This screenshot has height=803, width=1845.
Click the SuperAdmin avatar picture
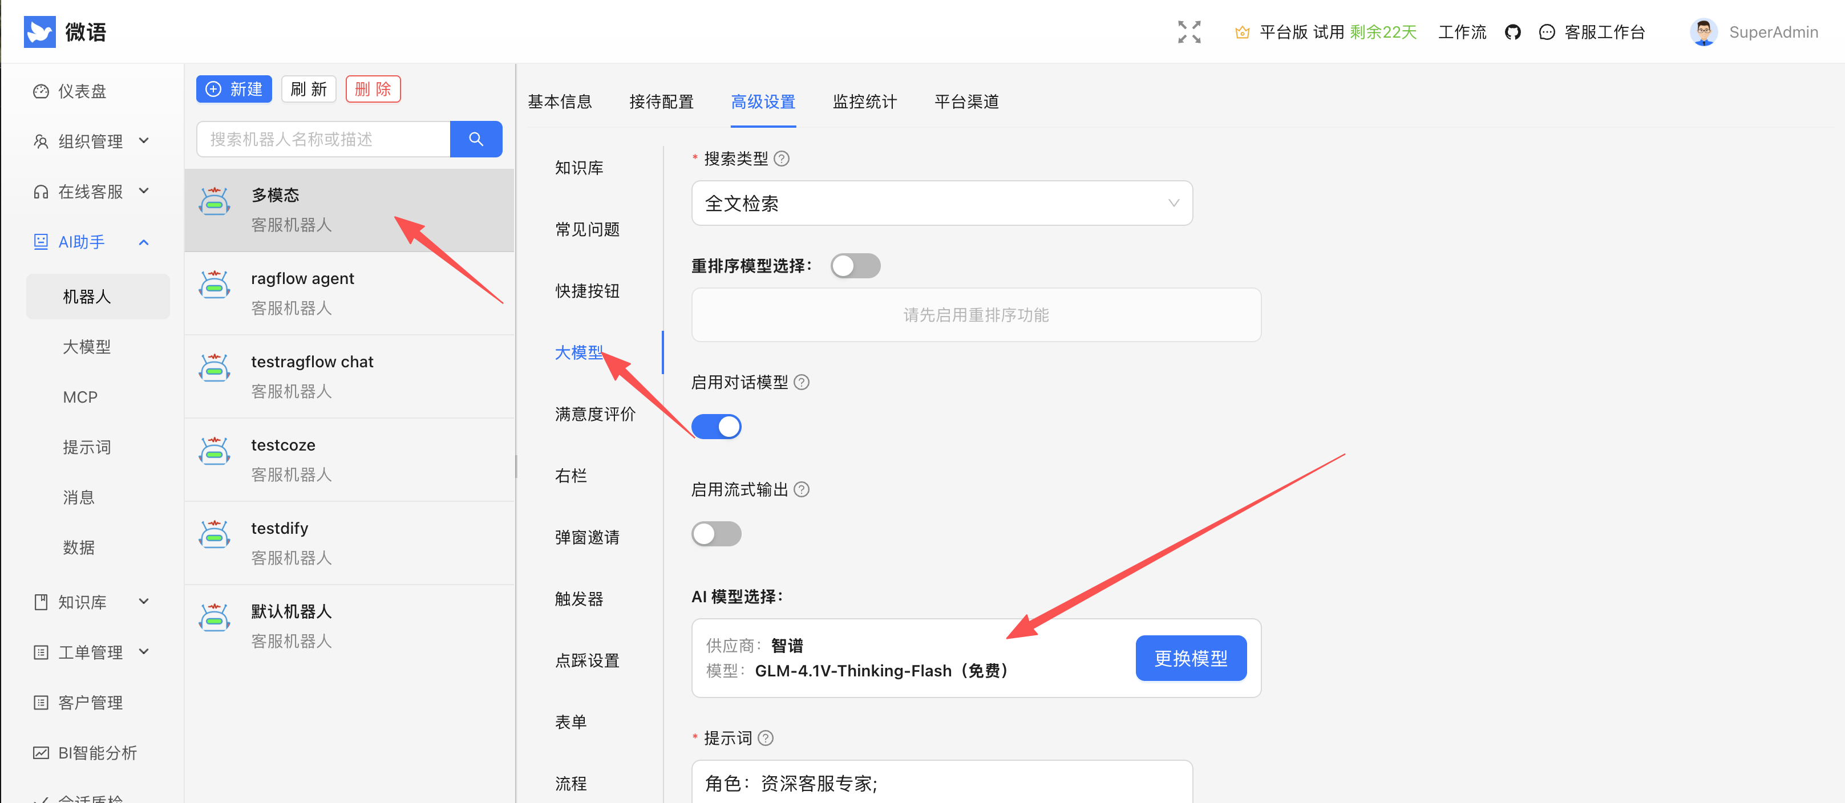click(x=1703, y=32)
